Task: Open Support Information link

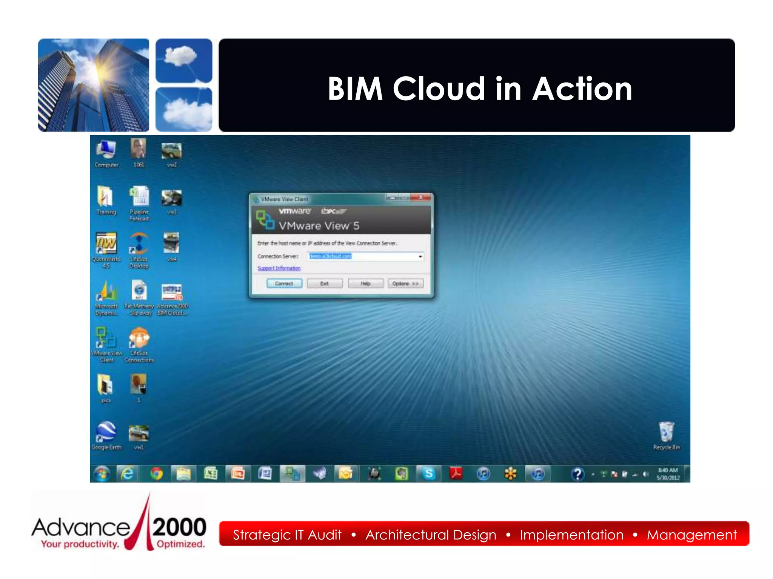Action: [x=279, y=268]
